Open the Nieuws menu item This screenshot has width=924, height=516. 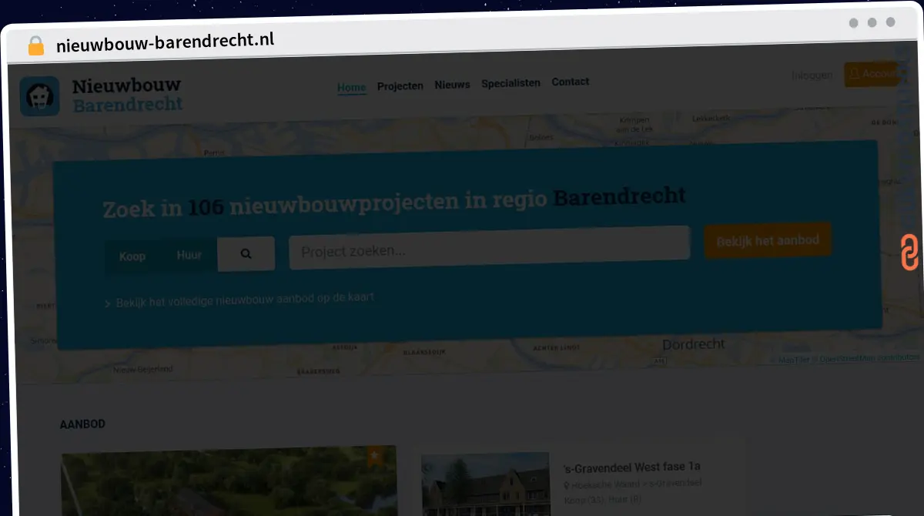[452, 85]
